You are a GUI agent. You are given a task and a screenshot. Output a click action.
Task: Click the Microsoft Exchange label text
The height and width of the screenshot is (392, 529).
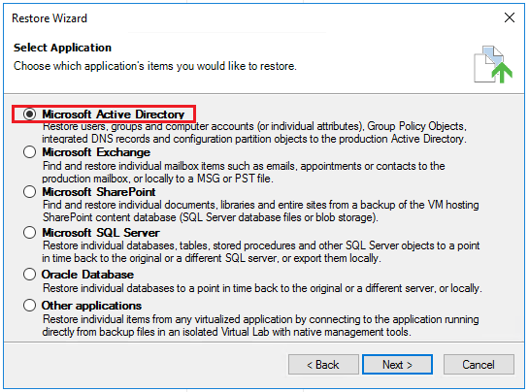click(x=96, y=152)
